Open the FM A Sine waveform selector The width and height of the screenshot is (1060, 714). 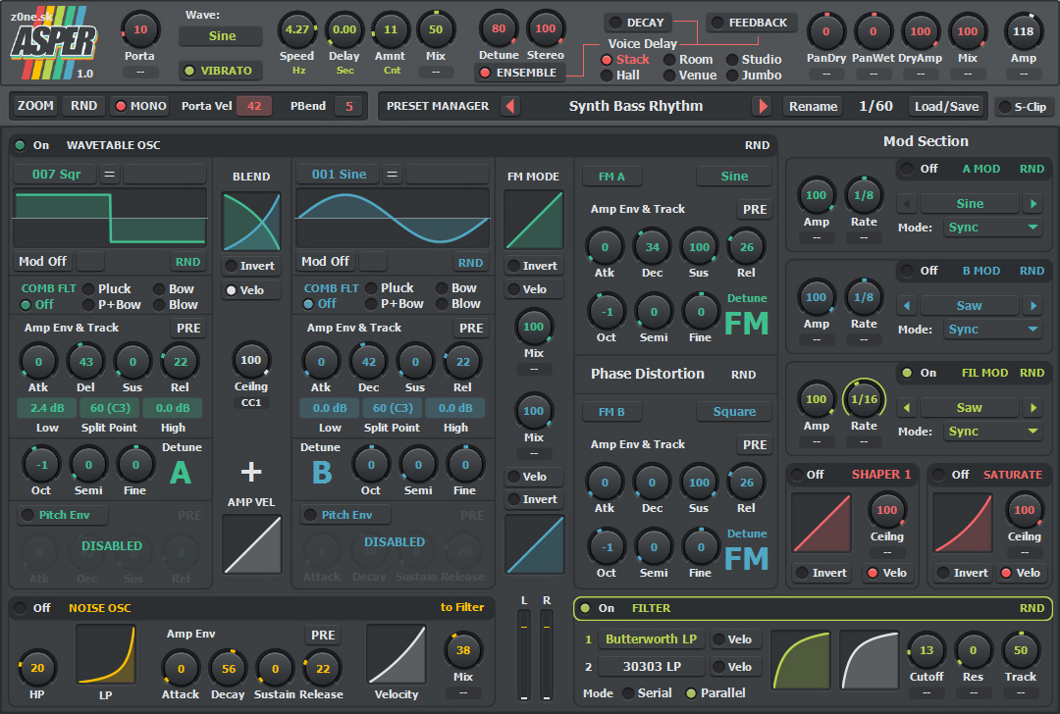tap(734, 177)
